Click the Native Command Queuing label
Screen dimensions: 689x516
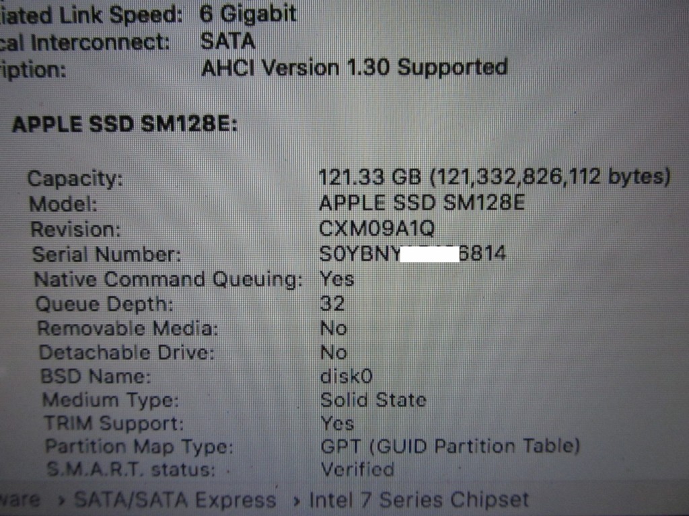(x=169, y=279)
